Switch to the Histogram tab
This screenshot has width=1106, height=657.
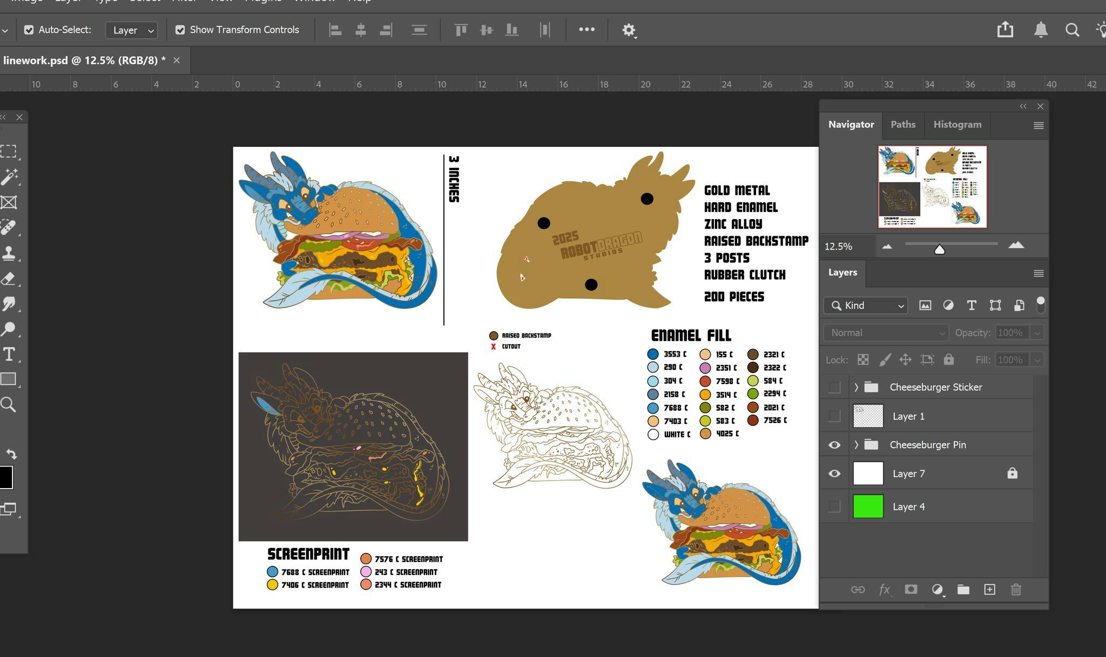pos(957,125)
